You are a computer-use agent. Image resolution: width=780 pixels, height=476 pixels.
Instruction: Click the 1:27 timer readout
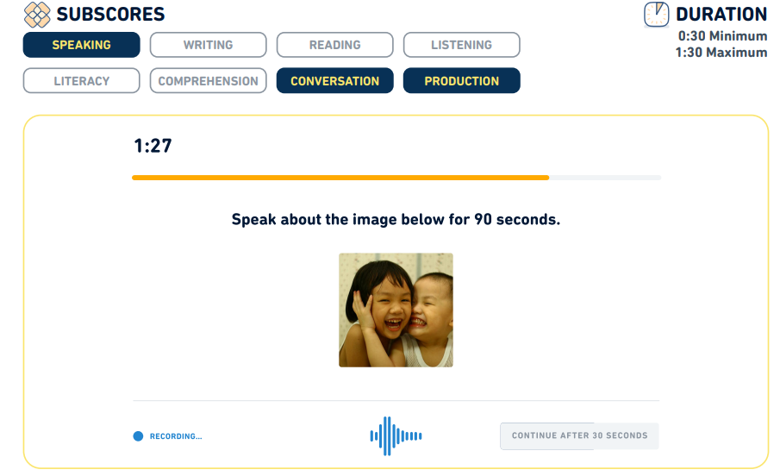[x=153, y=147]
